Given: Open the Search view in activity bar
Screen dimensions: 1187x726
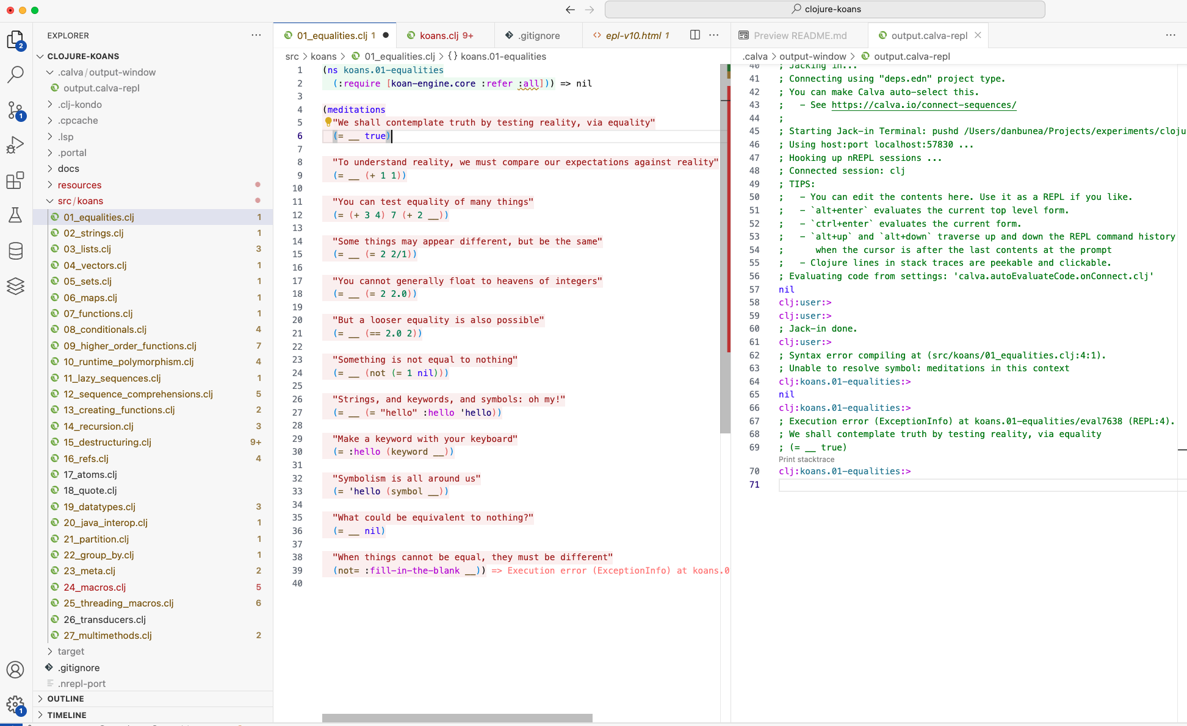Looking at the screenshot, I should click(15, 74).
